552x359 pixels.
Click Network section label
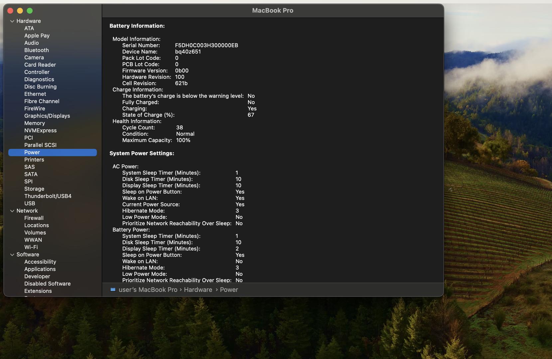coord(27,211)
